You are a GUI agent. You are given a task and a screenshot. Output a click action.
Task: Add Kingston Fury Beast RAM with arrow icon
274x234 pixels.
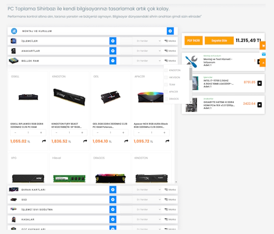(x=85, y=141)
